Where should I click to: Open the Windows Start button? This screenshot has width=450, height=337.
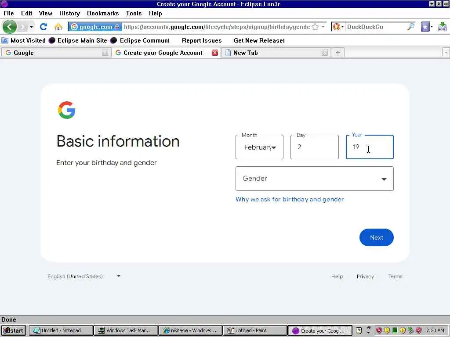click(x=14, y=330)
